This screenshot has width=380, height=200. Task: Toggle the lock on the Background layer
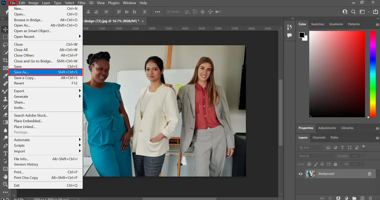pos(370,174)
